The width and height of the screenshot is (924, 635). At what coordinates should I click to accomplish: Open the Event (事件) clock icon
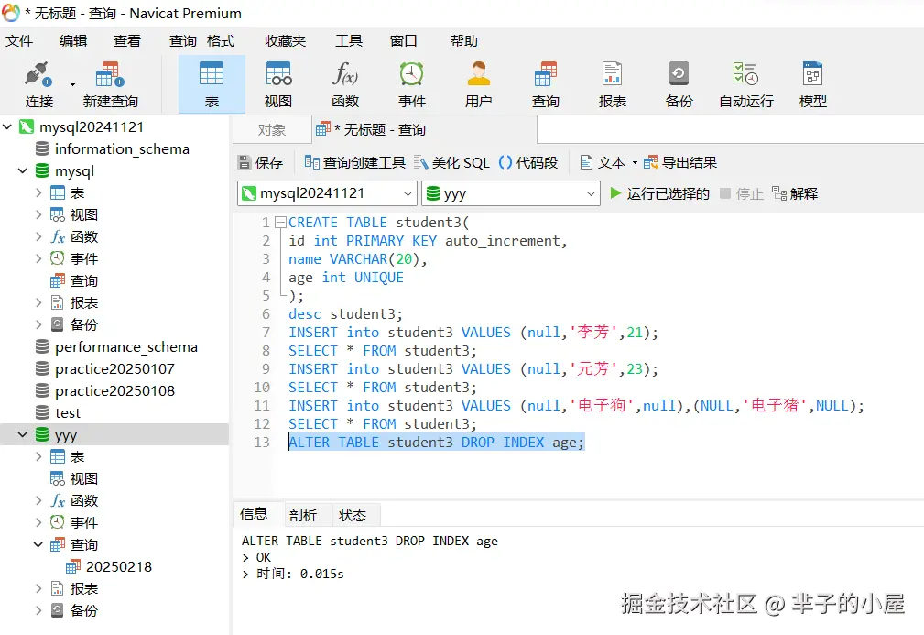coord(411,75)
